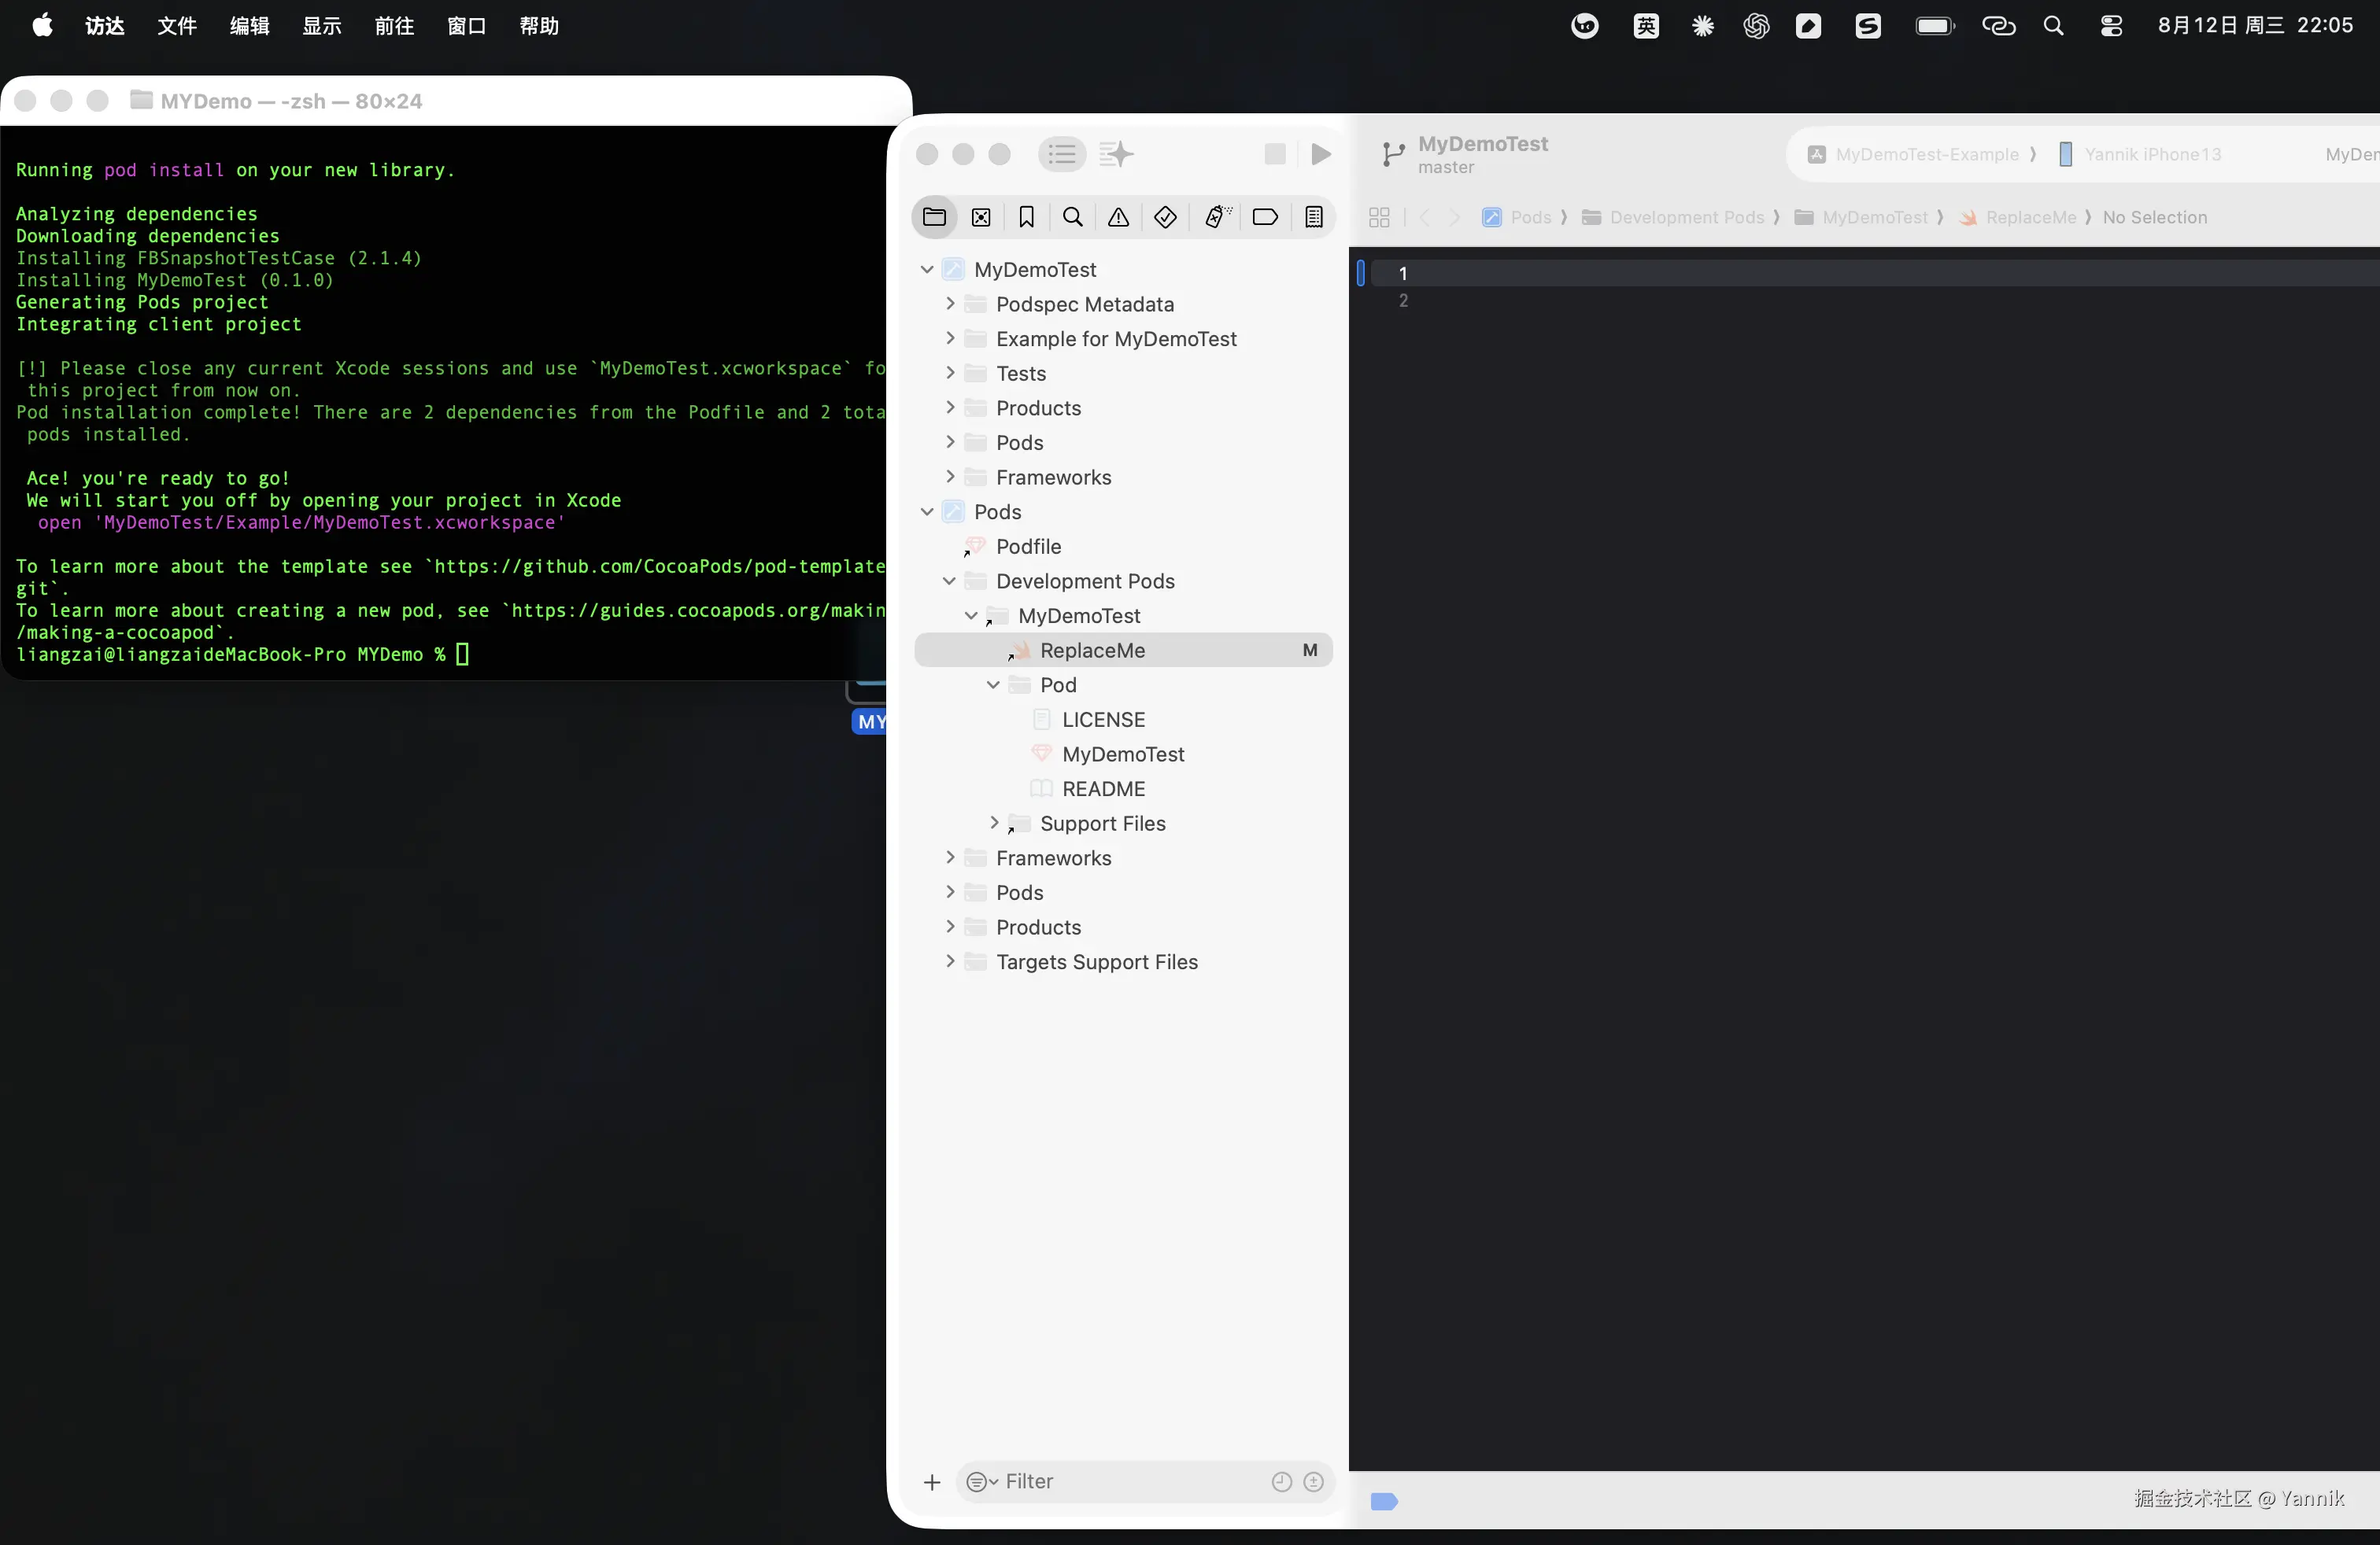Open the Find navigator magnifier icon
The width and height of the screenshot is (2380, 1545).
click(x=1073, y=217)
